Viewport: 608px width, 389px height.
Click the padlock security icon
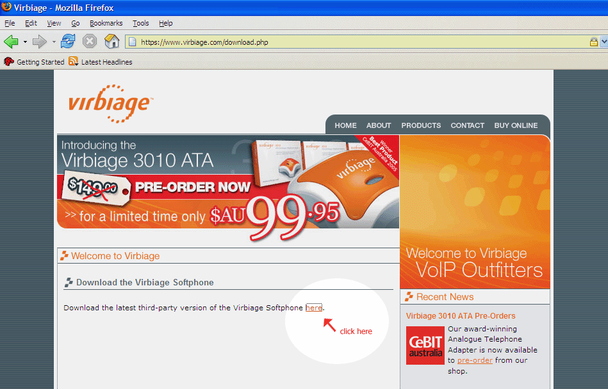(594, 42)
